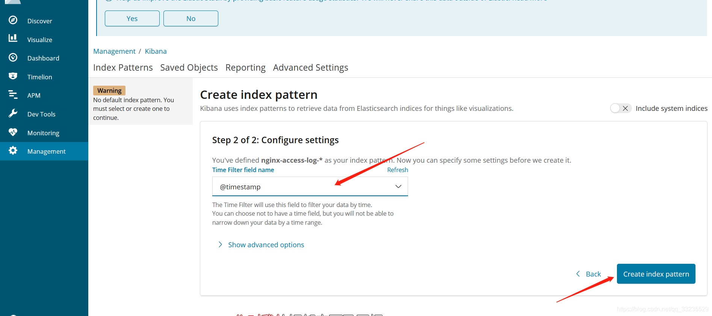Image resolution: width=712 pixels, height=316 pixels.
Task: Click the Include system indices label
Action: click(x=671, y=108)
